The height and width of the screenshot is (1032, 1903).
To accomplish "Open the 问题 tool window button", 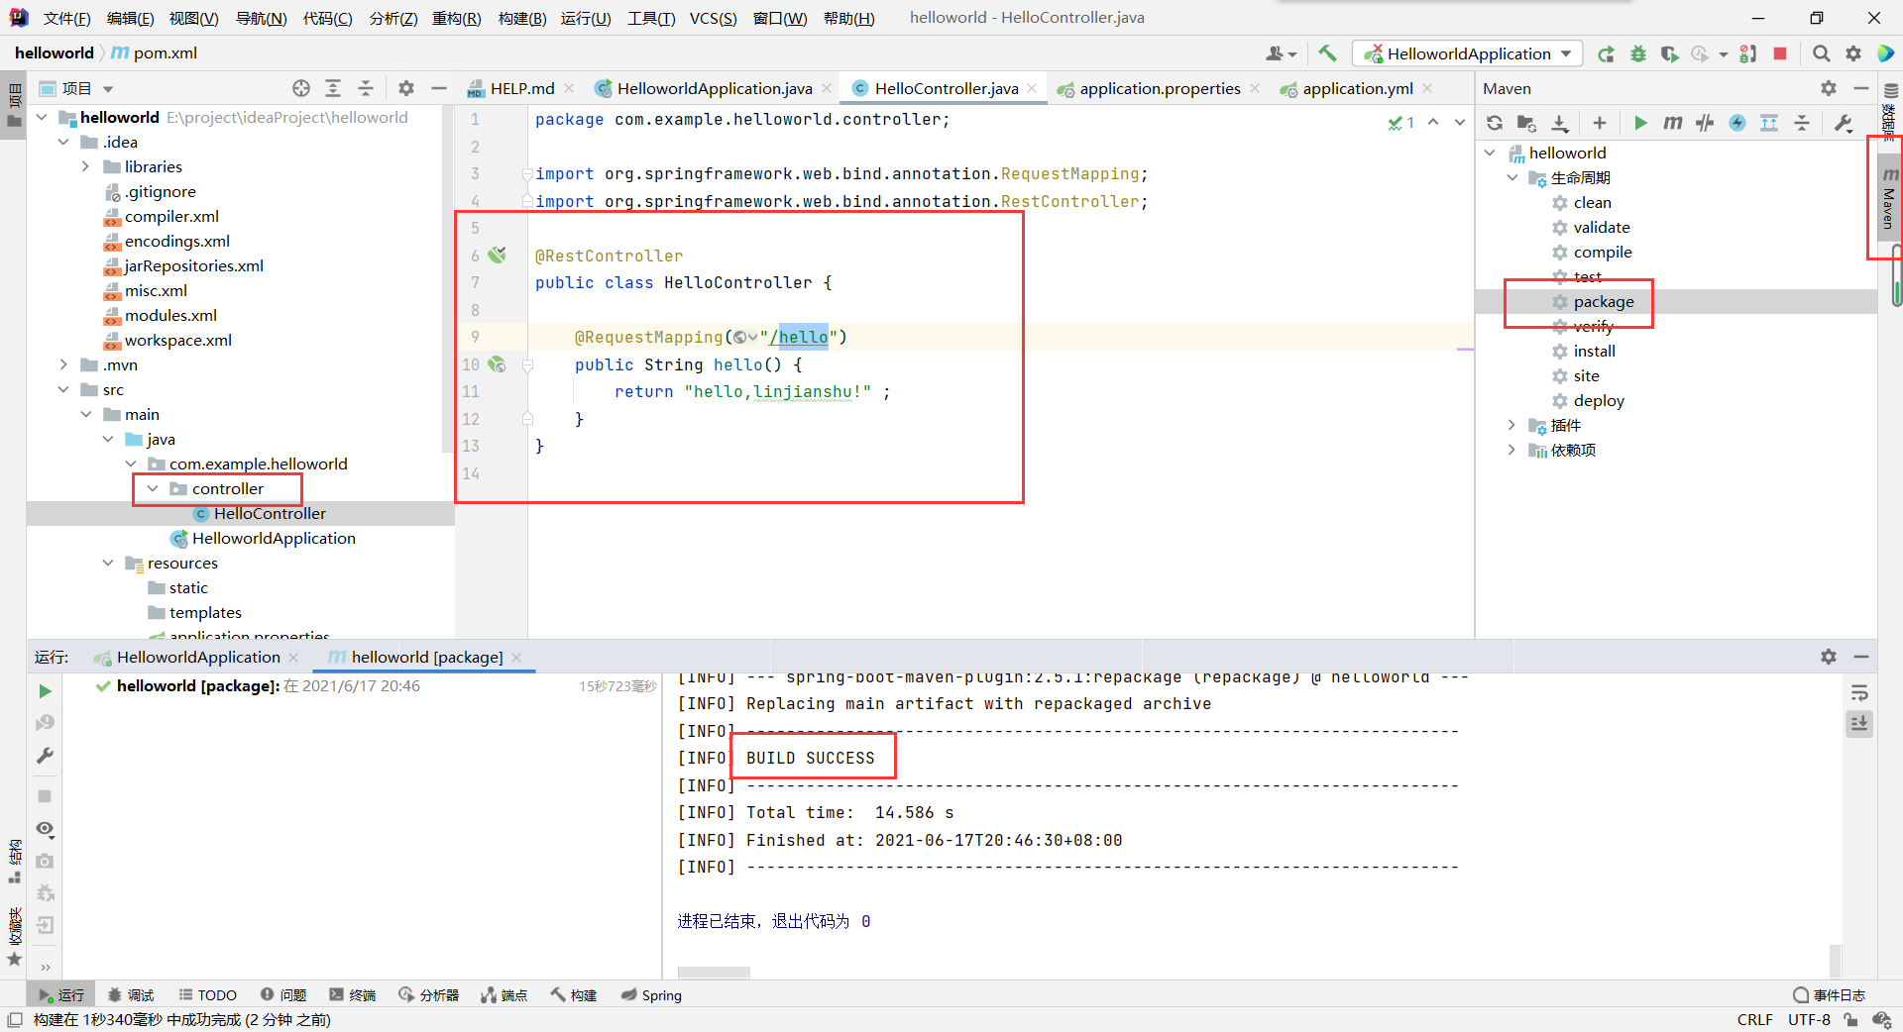I will 283,995.
